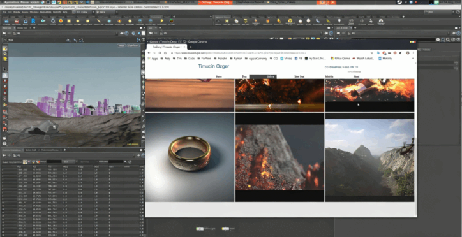The height and width of the screenshot is (237, 462).
Task: Click the grass block icon in left shelf
Action: tap(172, 21)
